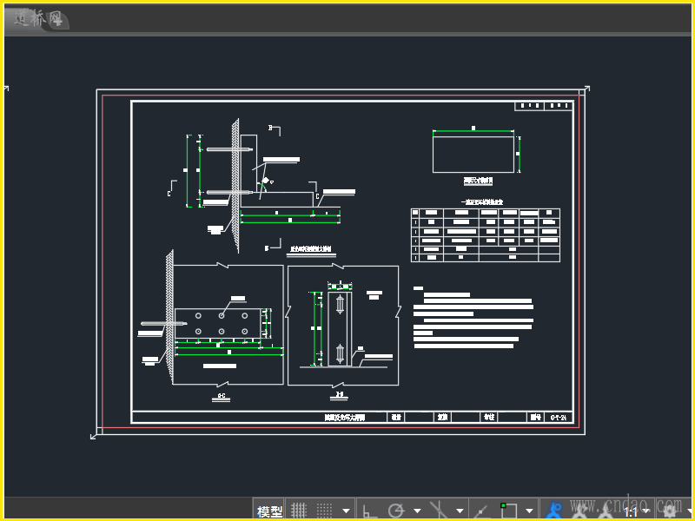Open isometric drafting dropdown arrow
Screen dimensions: 695x521
click(x=460, y=511)
